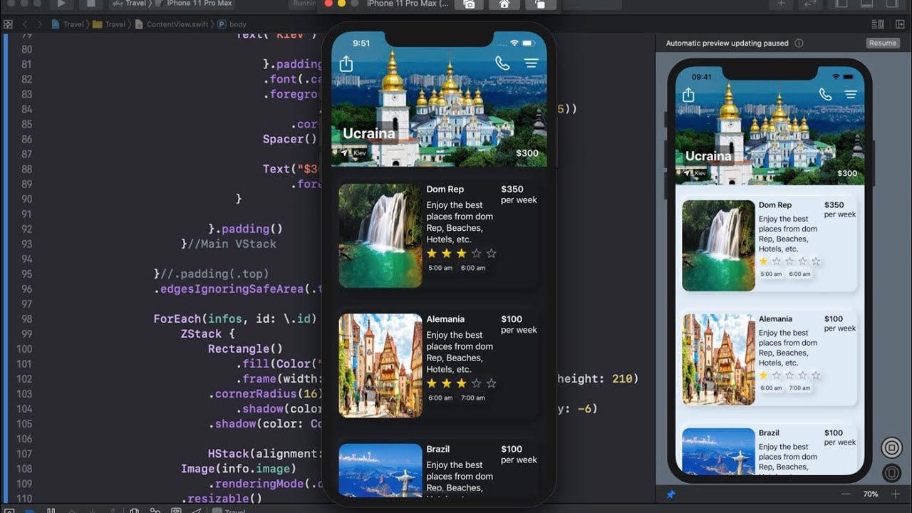Tap the location arrow next to Kiev in simulator
This screenshot has width=912, height=513.
pos(345,152)
